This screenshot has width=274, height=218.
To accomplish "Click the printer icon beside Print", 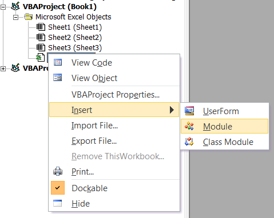I will (58, 171).
